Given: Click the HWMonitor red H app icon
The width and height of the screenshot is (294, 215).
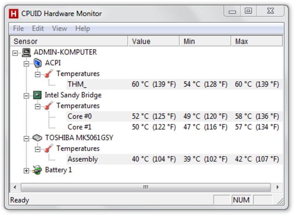Looking at the screenshot, I should coord(14,14).
